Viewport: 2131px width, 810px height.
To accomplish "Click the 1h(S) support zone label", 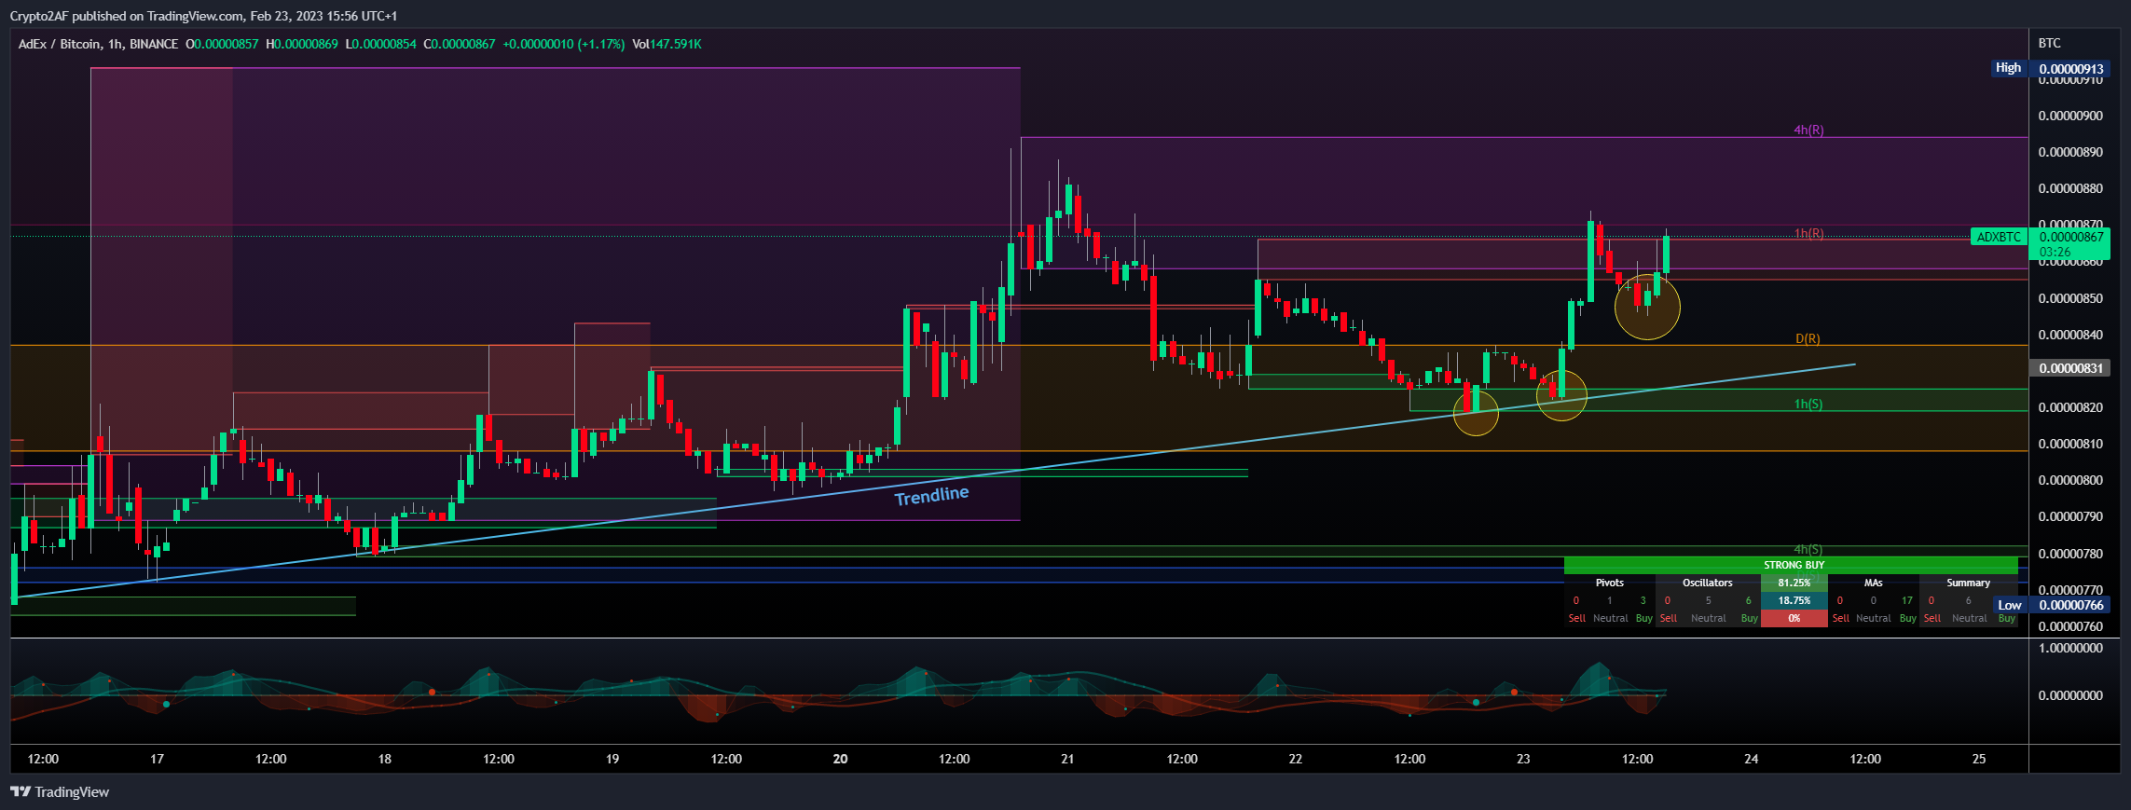I will point(1808,404).
